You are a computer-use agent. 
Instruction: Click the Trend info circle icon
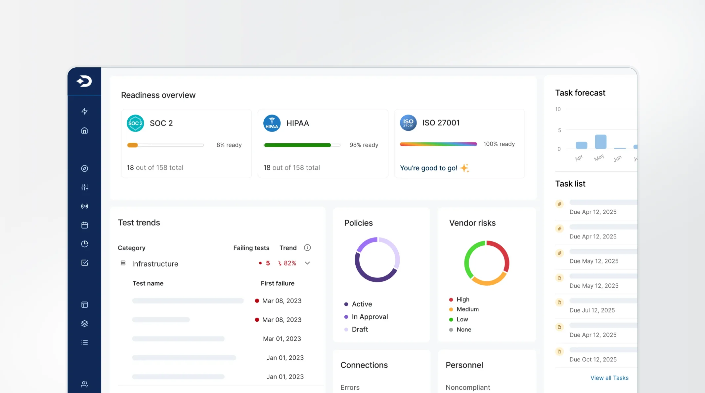pos(307,248)
